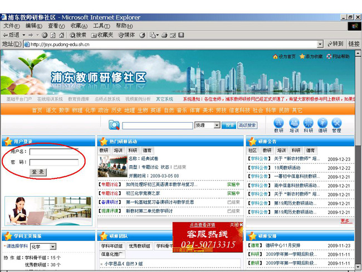Click the IE Back arrow button
This screenshot has height=272, width=362.
[x=11, y=35]
